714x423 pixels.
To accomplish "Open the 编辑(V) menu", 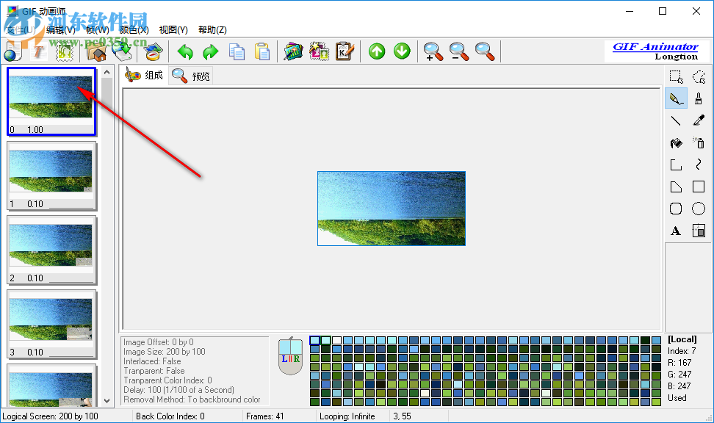I will 60,30.
